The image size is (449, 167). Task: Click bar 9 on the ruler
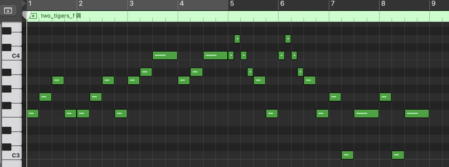click(433, 3)
